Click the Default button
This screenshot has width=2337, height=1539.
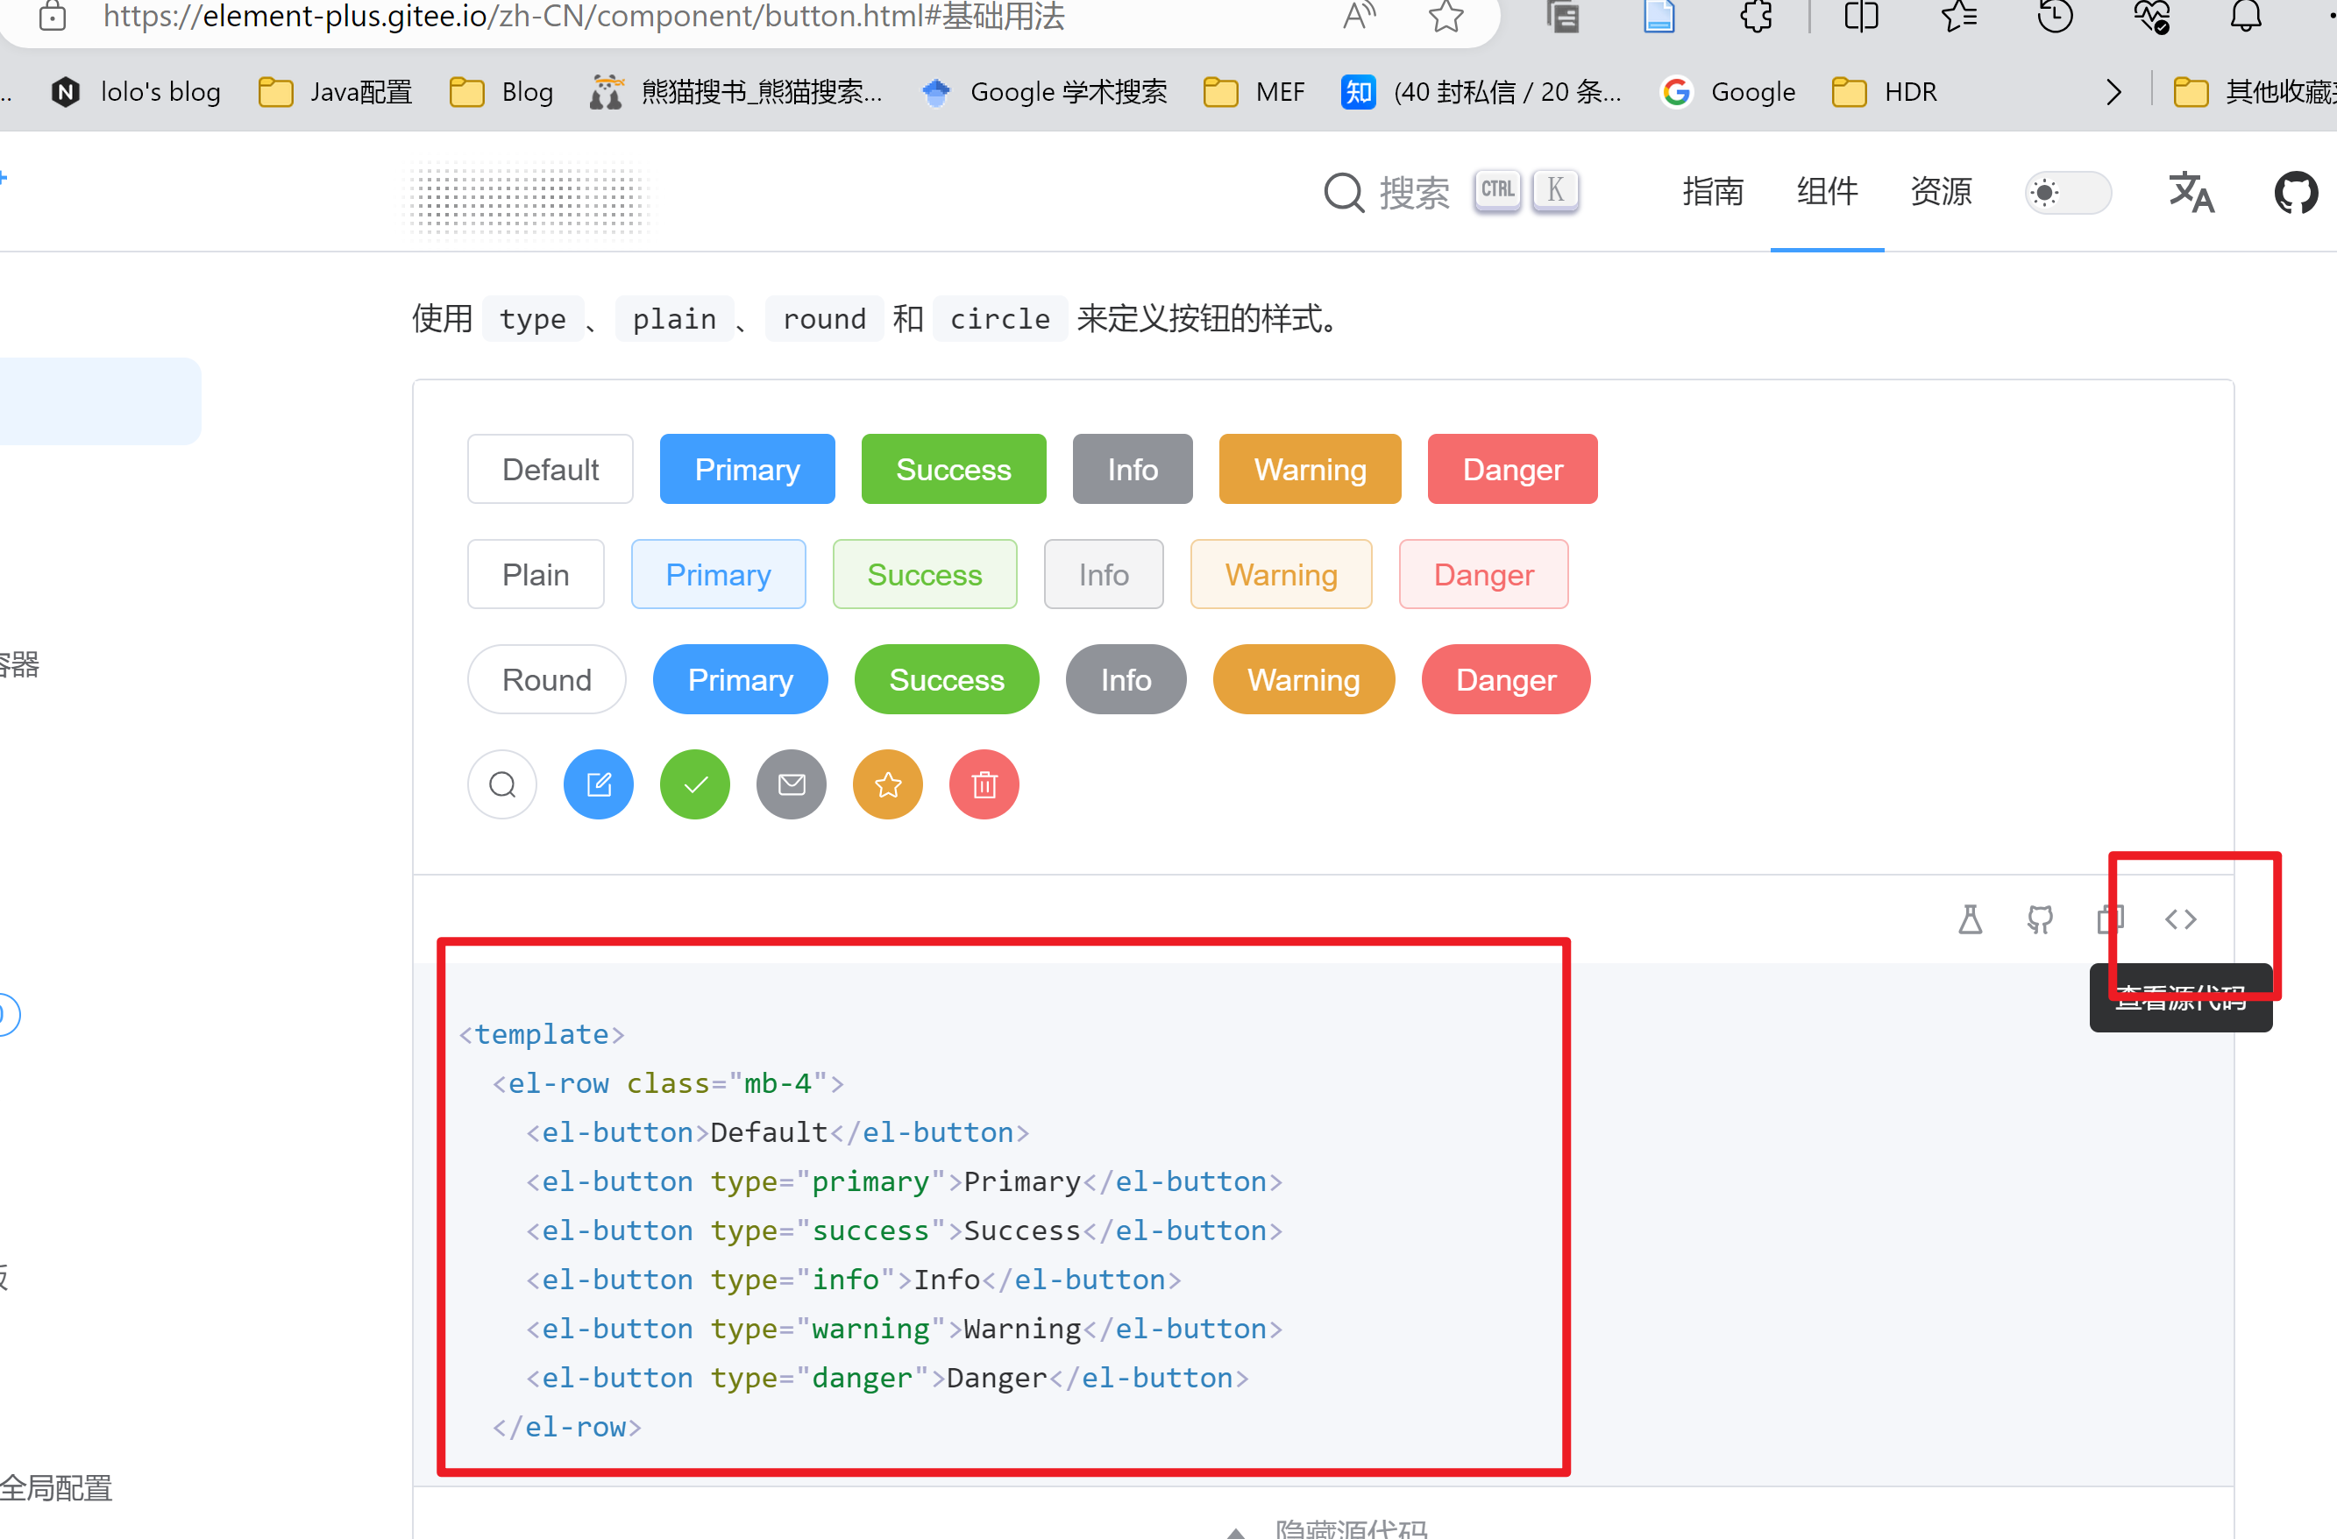coord(550,469)
